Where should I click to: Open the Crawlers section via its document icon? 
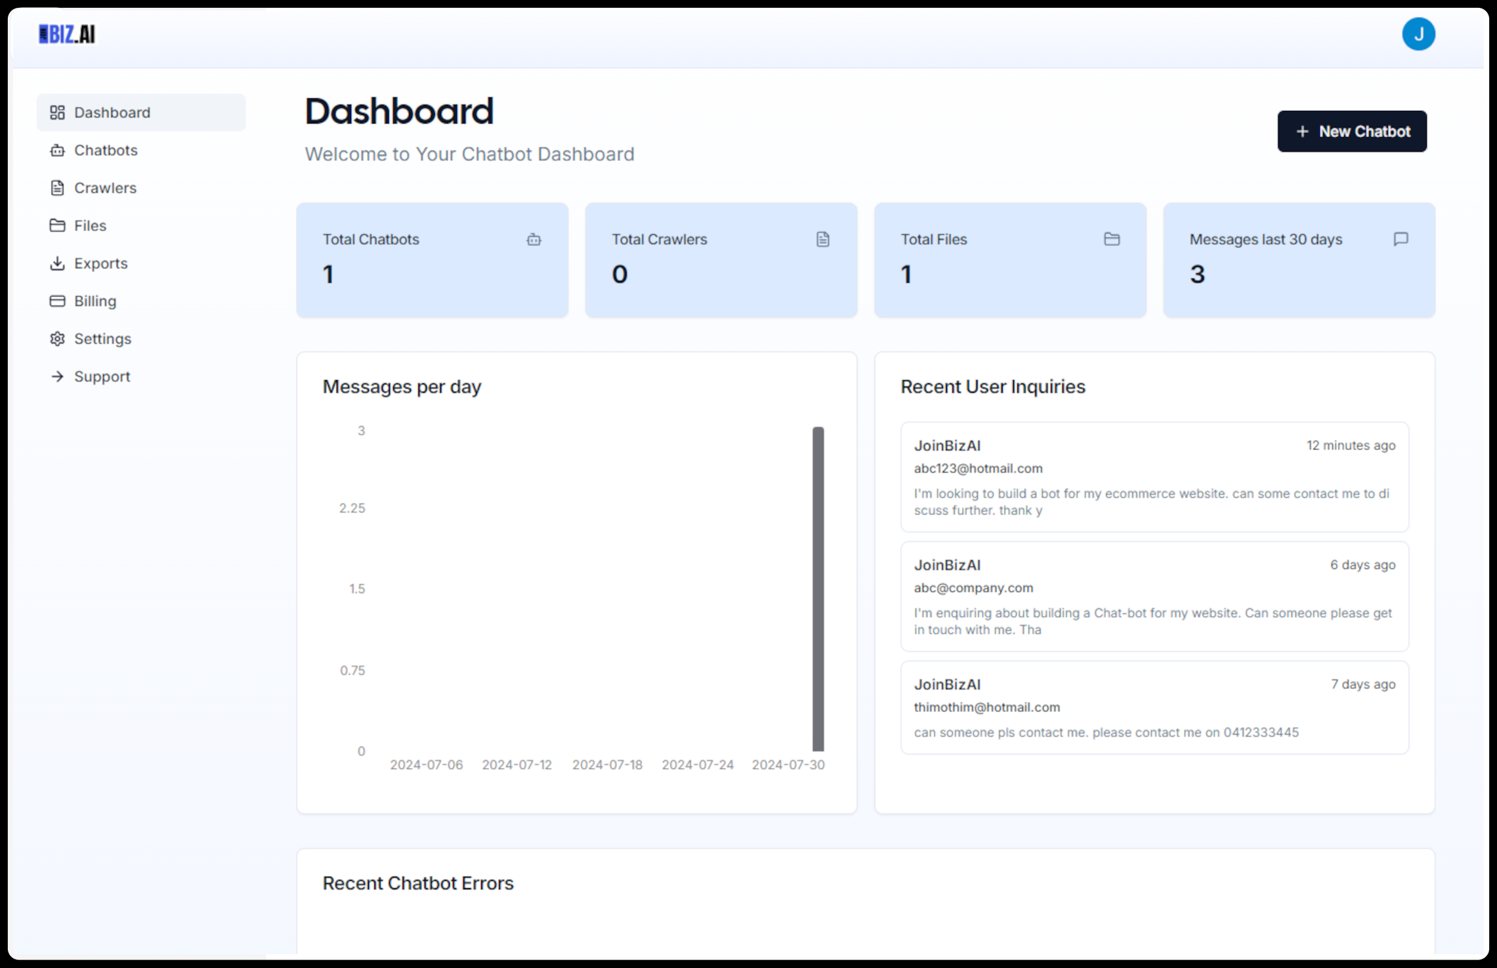pos(58,188)
